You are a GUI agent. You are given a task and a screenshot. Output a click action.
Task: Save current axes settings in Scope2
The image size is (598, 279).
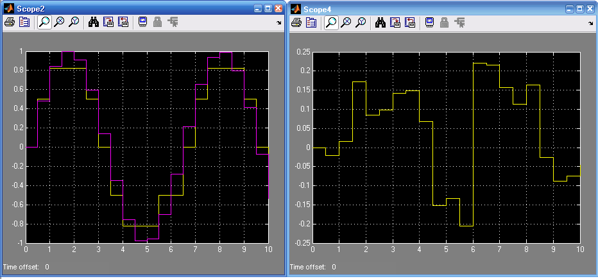108,22
